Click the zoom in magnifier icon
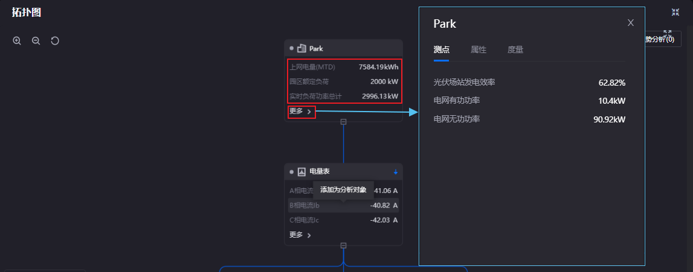This screenshot has height=272, width=693. (x=17, y=41)
